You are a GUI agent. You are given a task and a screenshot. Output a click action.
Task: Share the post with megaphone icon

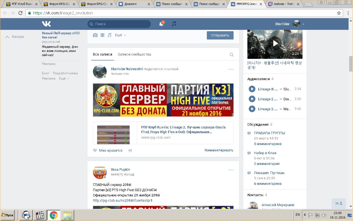[130, 151]
